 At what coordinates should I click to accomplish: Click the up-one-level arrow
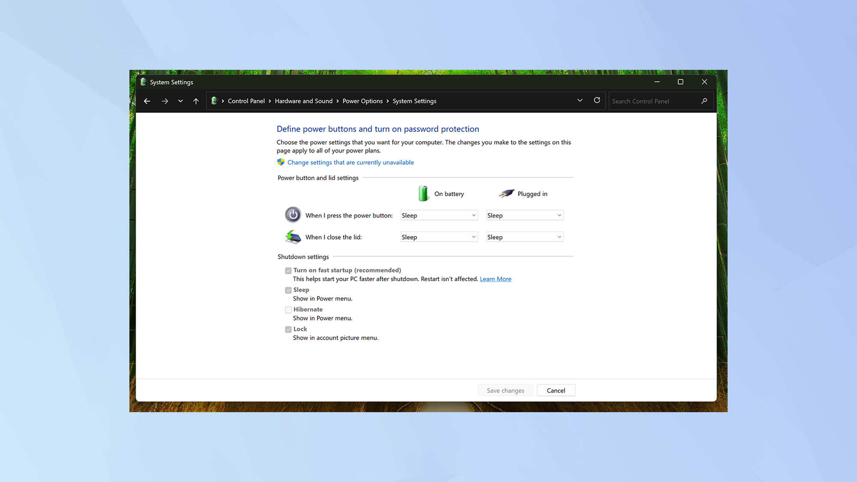(196, 101)
